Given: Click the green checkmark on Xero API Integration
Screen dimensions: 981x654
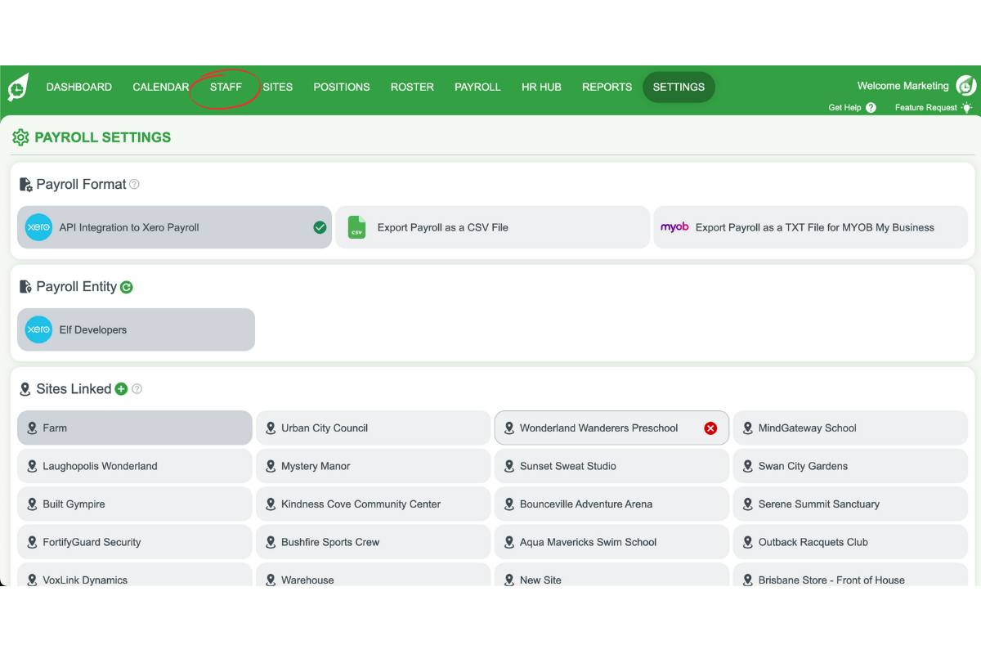Looking at the screenshot, I should pyautogui.click(x=320, y=227).
